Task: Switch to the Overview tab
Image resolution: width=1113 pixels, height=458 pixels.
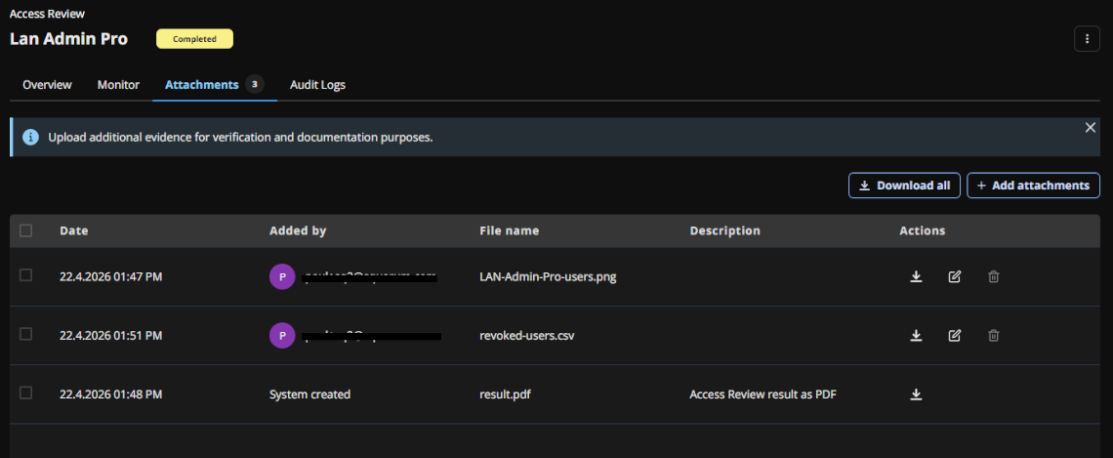Action: 47,85
